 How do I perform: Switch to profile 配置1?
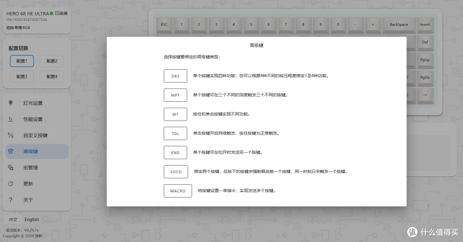(x=22, y=61)
